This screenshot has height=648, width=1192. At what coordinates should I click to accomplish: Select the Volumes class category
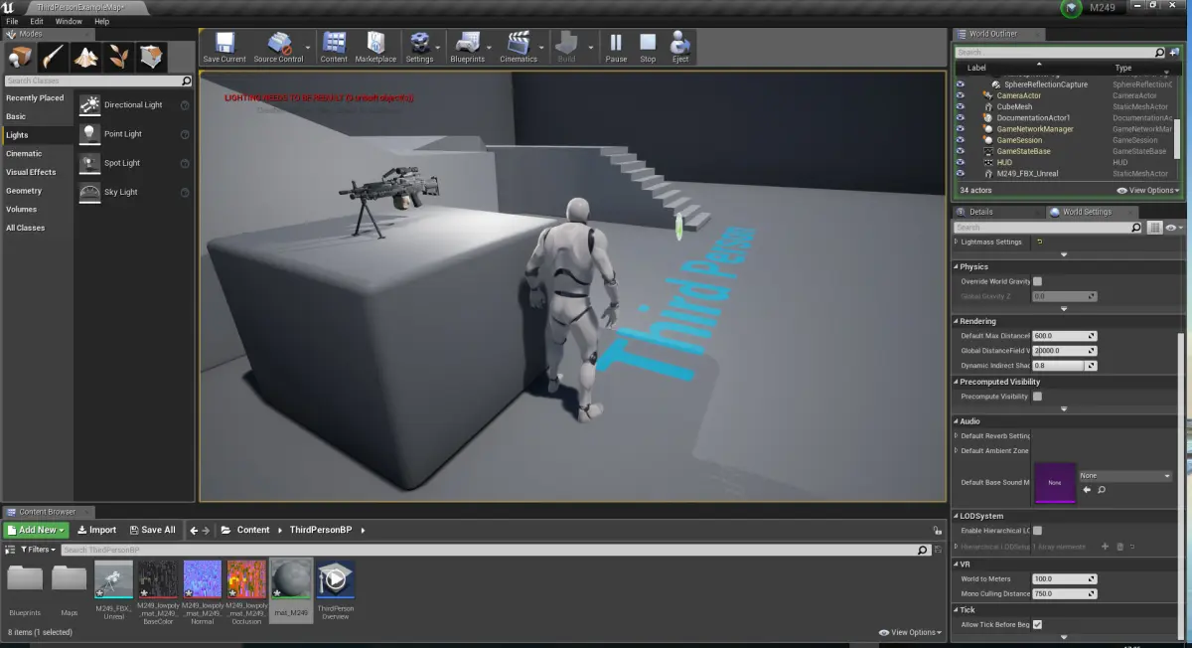pyautogui.click(x=22, y=209)
